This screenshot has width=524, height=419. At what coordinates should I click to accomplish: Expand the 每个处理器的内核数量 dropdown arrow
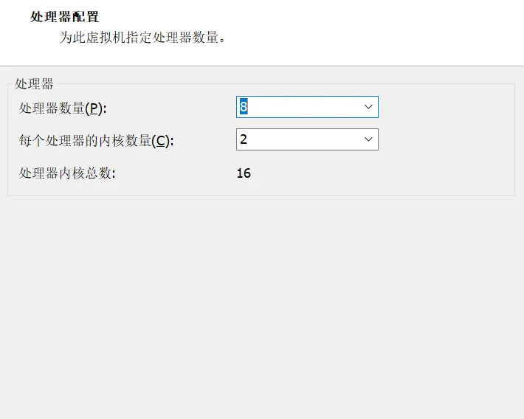[x=368, y=139]
